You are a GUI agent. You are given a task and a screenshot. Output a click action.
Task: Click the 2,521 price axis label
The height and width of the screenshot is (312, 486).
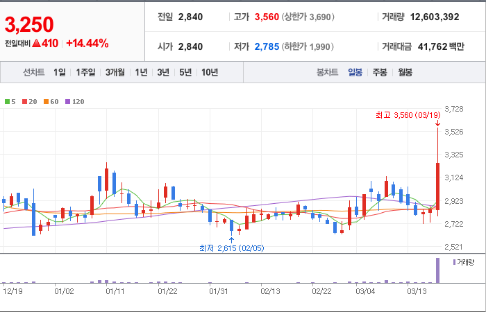(x=454, y=247)
